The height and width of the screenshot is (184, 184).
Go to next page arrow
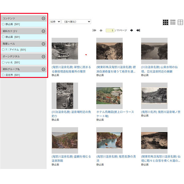(132, 30)
